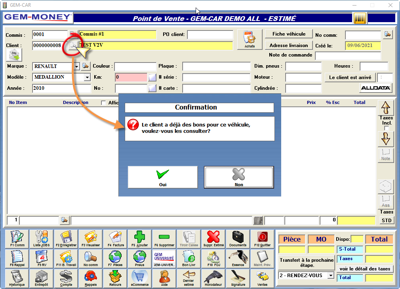Open the Ventes sales icon
This screenshot has height=289, width=400.
[x=262, y=278]
